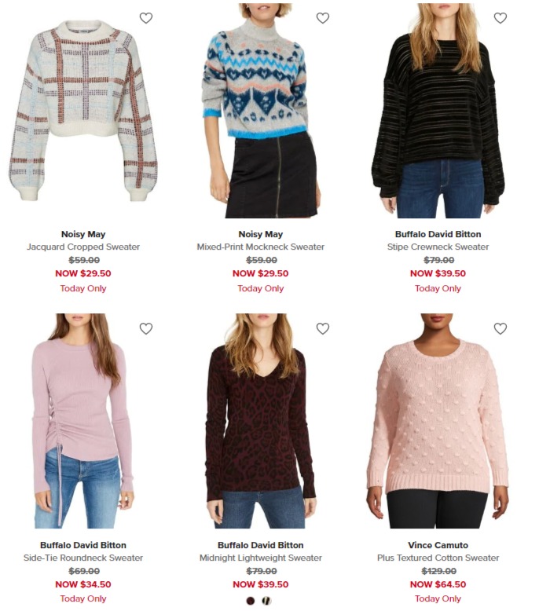
Task: Click heart on Midnight Lightweight Sweater
Action: tap(323, 329)
